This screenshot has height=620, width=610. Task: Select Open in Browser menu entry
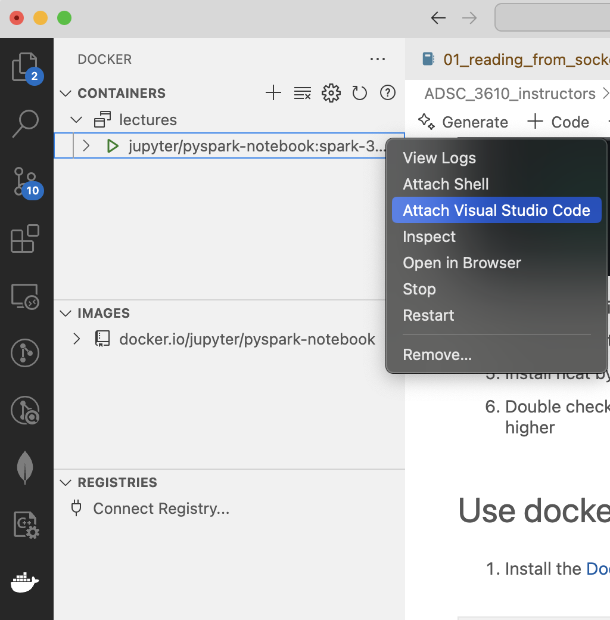pos(497,262)
